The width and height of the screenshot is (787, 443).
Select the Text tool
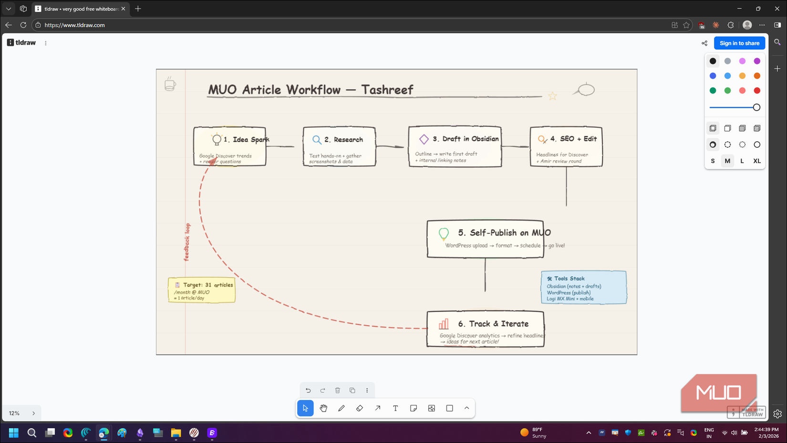[395, 408]
